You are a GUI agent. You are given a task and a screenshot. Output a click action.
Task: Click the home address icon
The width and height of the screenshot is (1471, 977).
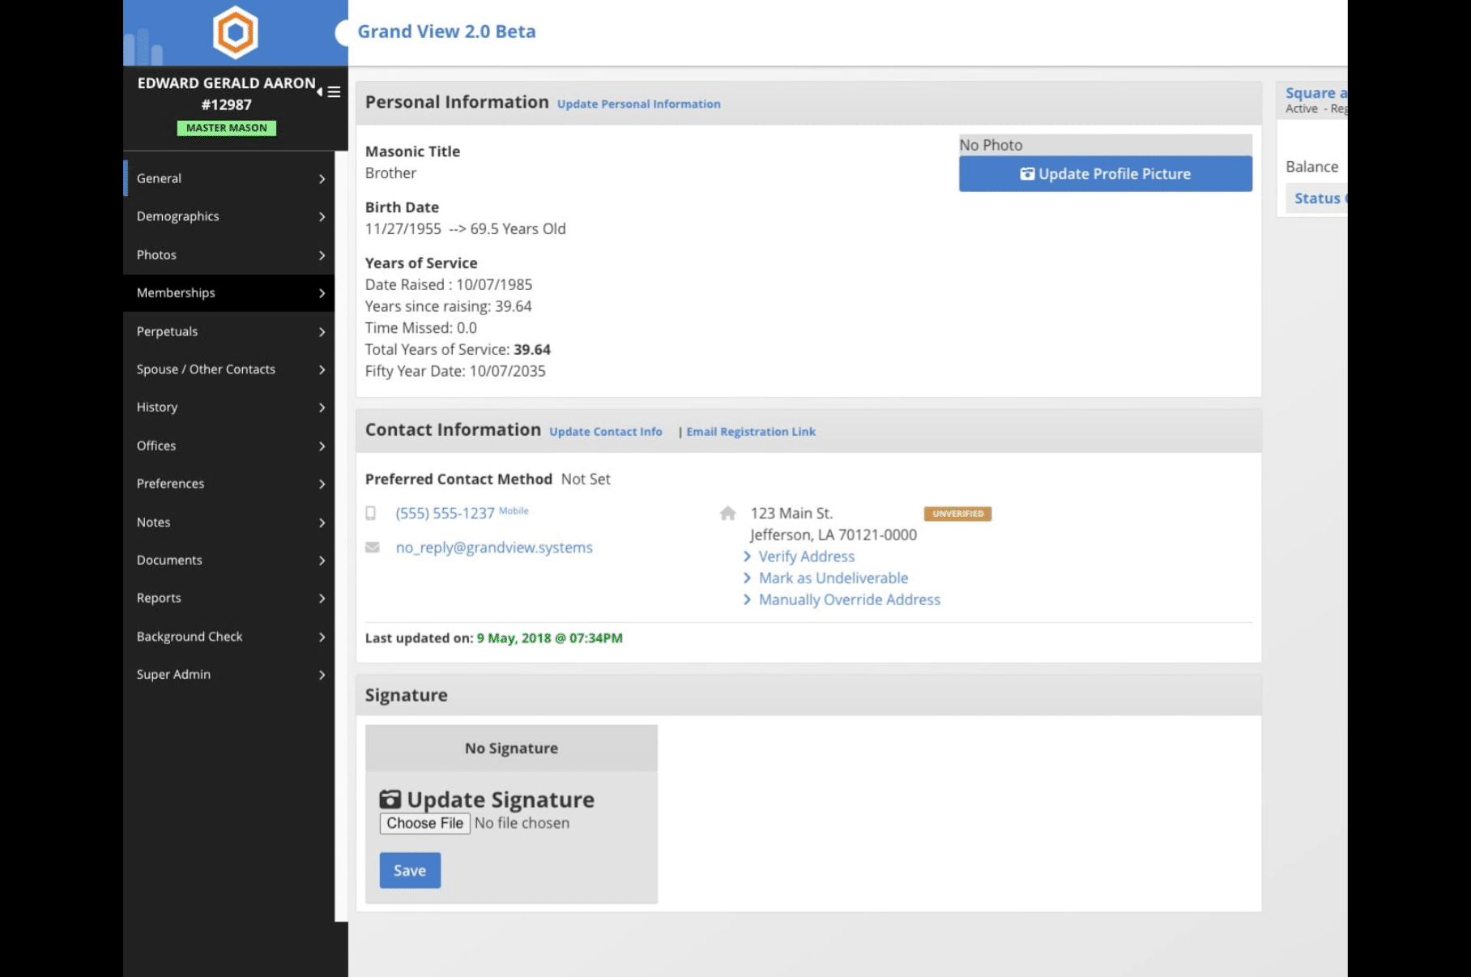727,513
